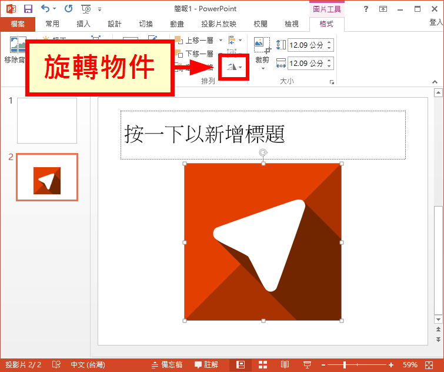Start slideshow from beginning via quick access icon

[x=86, y=9]
